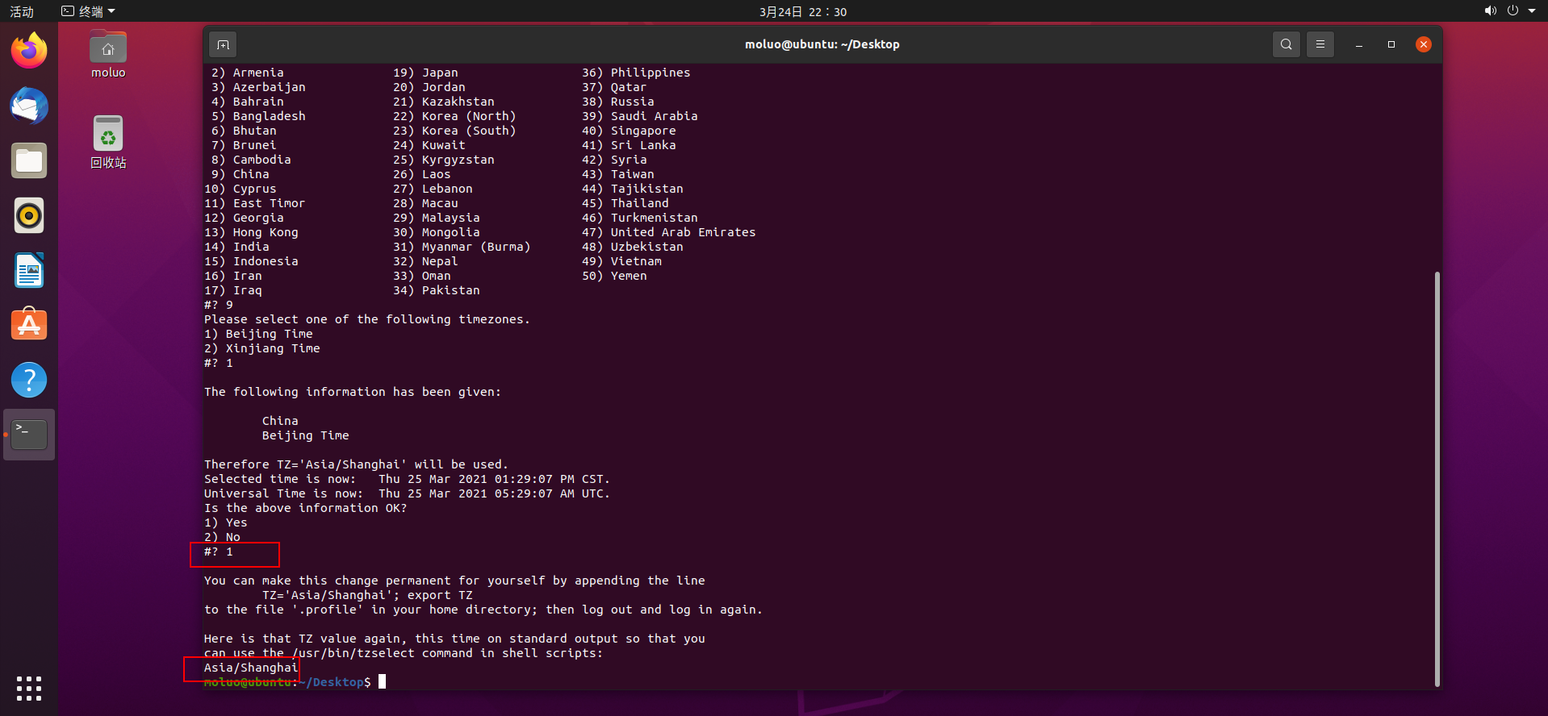Open Firefox from the dock
Screen dimensions: 1548x716
pyautogui.click(x=29, y=51)
